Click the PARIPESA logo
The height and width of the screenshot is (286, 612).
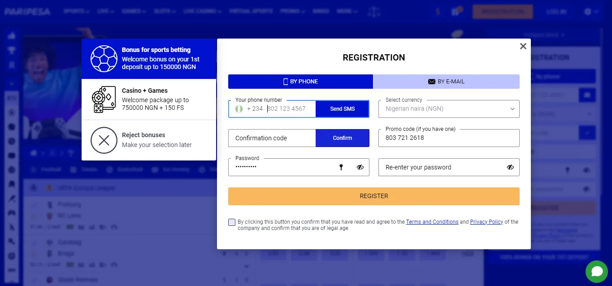pyautogui.click(x=27, y=12)
